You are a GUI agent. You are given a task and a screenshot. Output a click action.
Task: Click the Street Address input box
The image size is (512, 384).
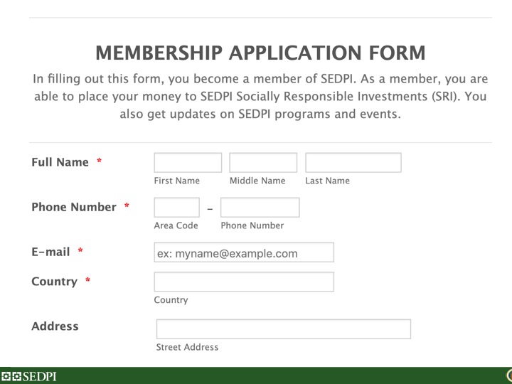pyautogui.click(x=283, y=329)
